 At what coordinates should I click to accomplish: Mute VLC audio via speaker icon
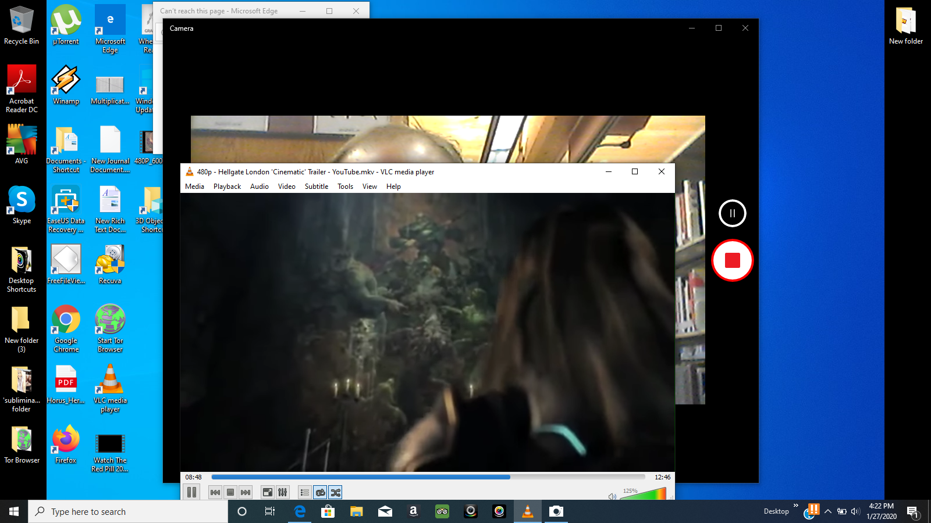(x=612, y=496)
